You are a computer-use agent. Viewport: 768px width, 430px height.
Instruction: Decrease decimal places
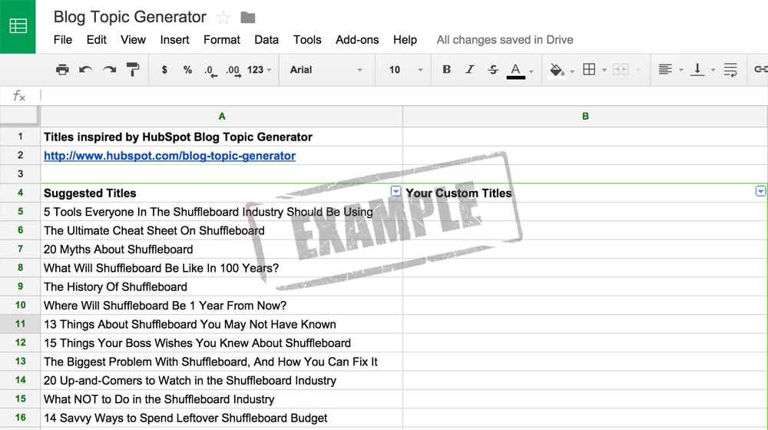[x=210, y=71]
